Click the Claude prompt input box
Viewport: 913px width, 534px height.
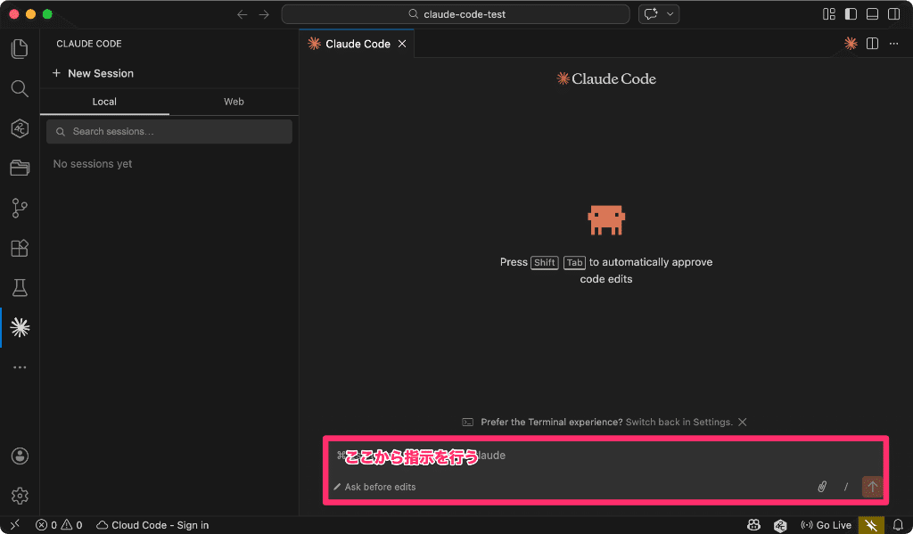(605, 456)
